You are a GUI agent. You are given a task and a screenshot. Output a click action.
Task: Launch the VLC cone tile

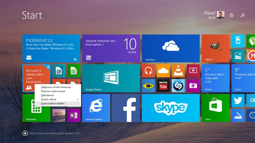178,71
